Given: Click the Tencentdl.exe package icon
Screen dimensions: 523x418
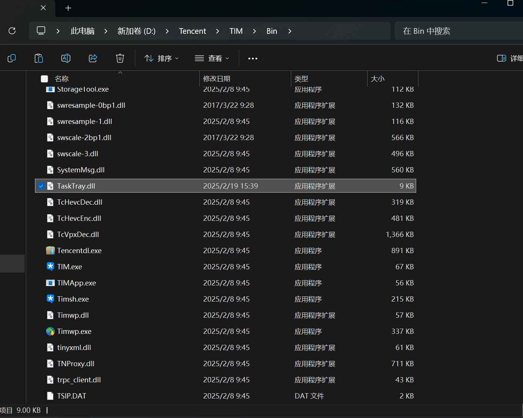Looking at the screenshot, I should tap(50, 250).
